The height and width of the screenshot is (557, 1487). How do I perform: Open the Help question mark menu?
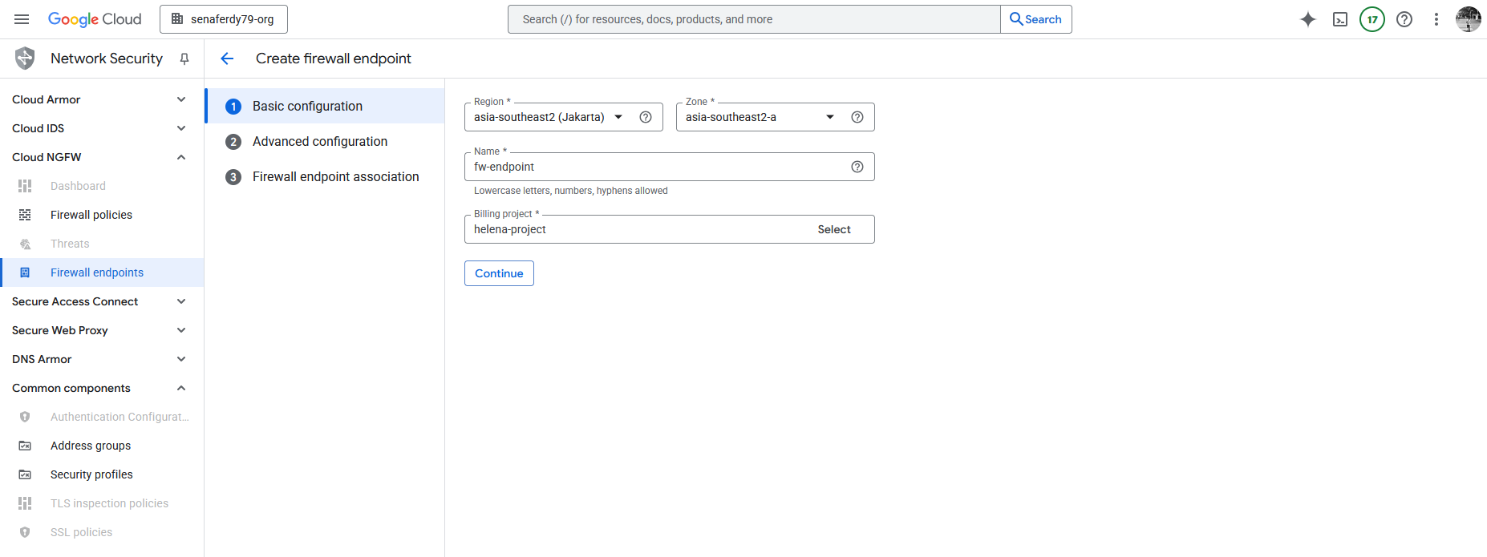(x=1404, y=19)
